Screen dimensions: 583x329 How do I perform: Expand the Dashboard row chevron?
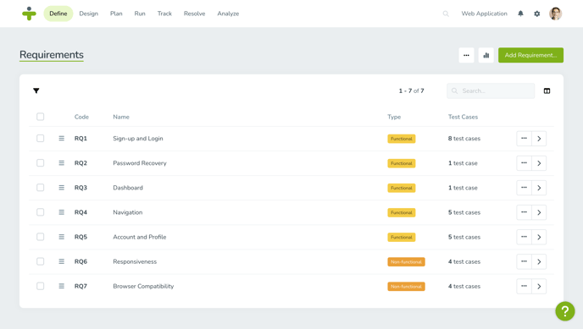(539, 188)
